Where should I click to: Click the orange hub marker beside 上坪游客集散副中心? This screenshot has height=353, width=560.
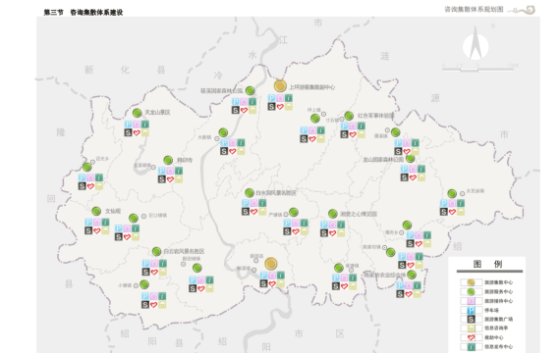pyautogui.click(x=280, y=86)
